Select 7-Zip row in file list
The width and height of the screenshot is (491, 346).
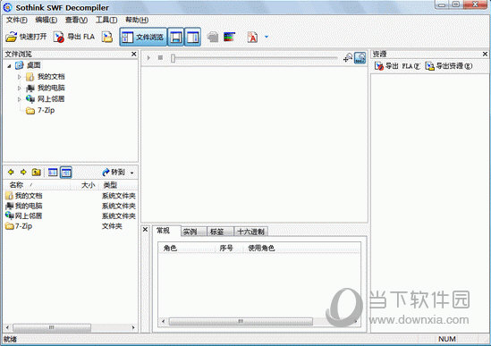(x=71, y=226)
